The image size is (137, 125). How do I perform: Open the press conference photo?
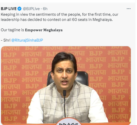[x=66, y=85]
